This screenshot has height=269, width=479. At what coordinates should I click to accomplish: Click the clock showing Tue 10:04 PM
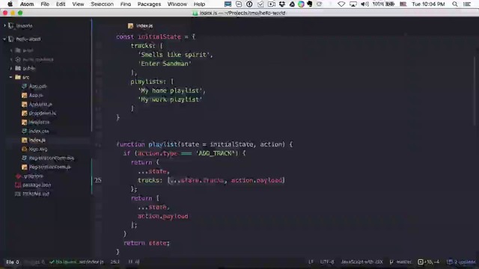pyautogui.click(x=428, y=4)
